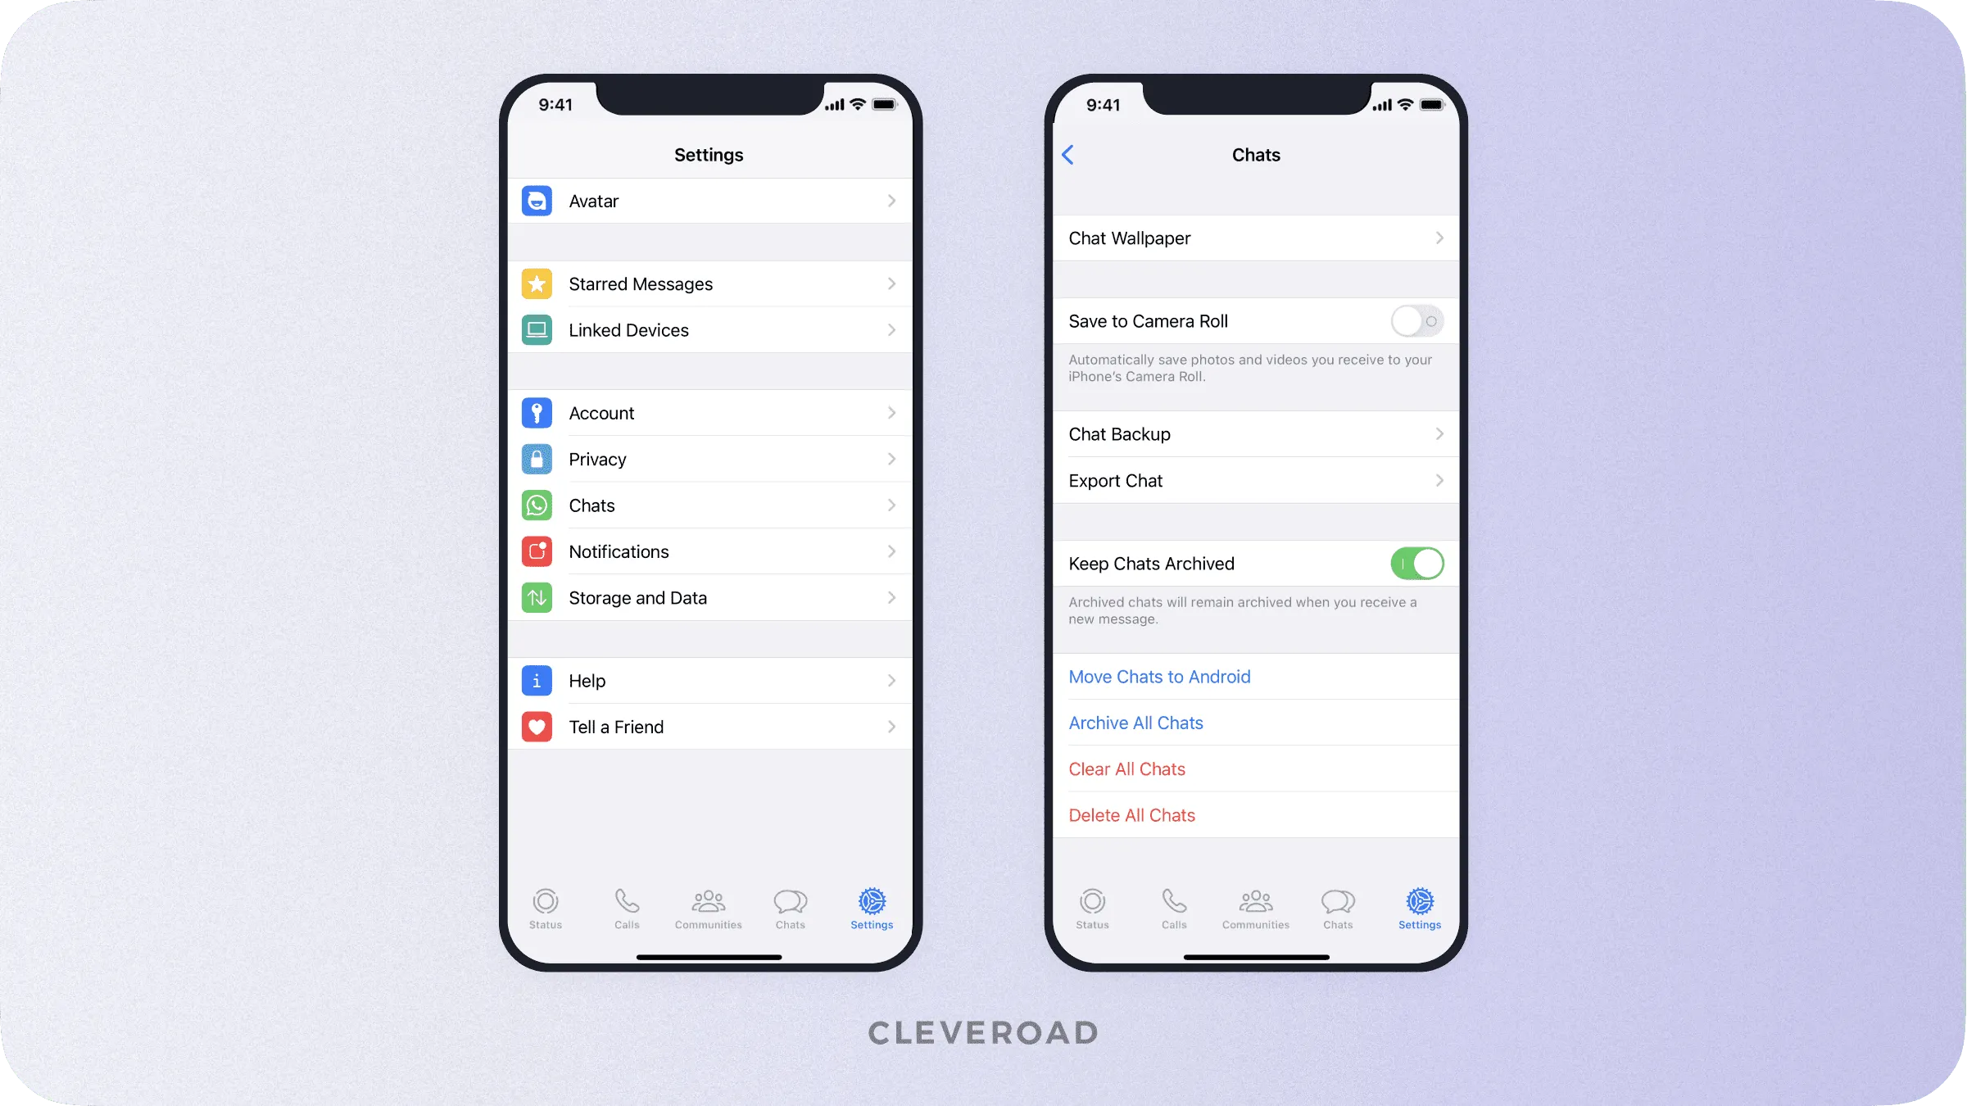Open Chats settings from Settings
This screenshot has width=1967, height=1106.
[709, 505]
